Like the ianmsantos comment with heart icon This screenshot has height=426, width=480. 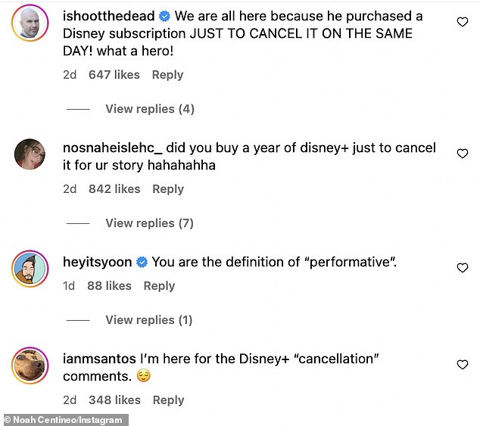point(462,365)
